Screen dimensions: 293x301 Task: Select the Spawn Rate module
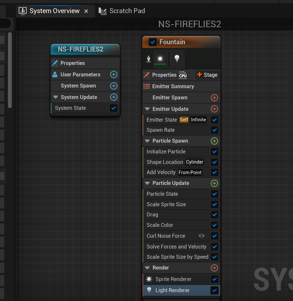point(181,130)
